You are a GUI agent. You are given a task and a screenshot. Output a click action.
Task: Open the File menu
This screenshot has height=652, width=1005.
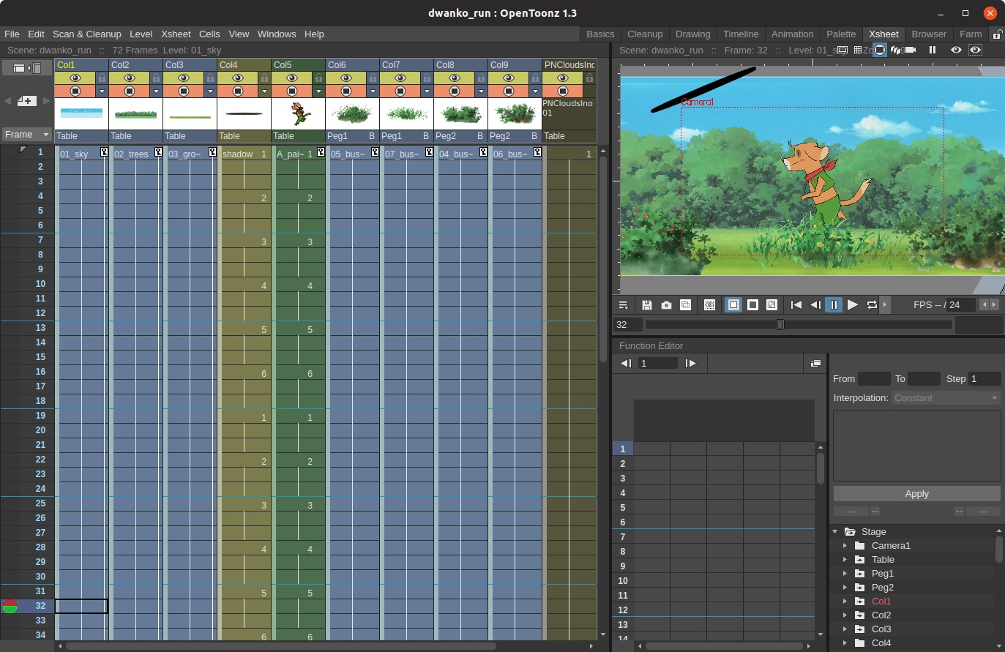coord(12,34)
